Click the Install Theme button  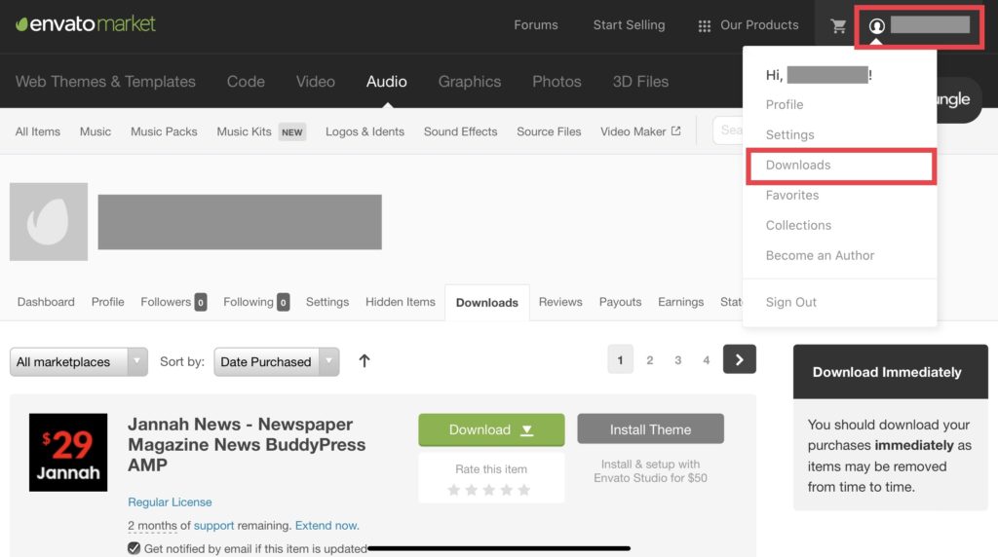click(650, 429)
